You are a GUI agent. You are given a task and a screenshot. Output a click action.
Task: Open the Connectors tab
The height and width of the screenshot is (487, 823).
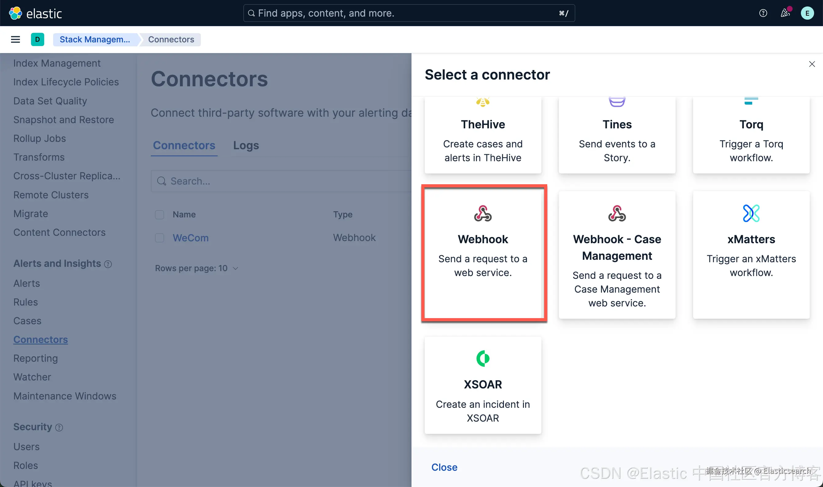[184, 145]
